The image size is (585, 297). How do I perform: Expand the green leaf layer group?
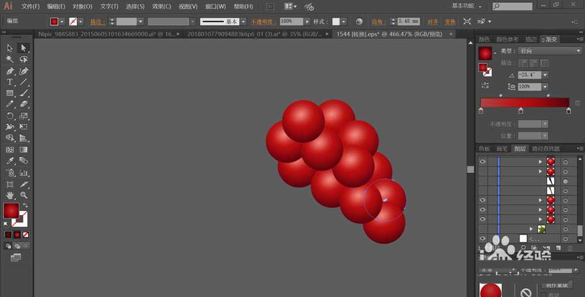531,229
